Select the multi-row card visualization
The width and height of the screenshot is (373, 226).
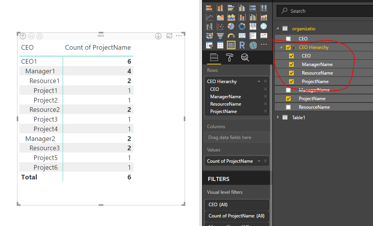click(253, 36)
